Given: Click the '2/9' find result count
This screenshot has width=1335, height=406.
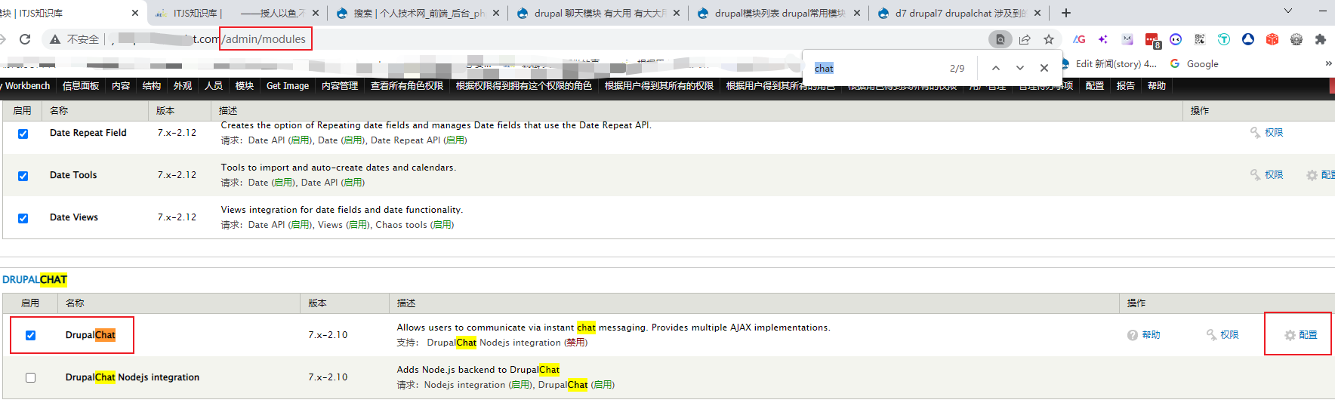Looking at the screenshot, I should click(957, 68).
